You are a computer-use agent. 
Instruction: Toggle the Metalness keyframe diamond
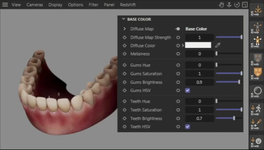click(125, 54)
